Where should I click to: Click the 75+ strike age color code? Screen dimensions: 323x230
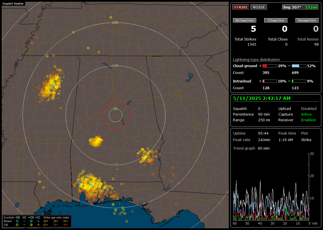coord(56,225)
